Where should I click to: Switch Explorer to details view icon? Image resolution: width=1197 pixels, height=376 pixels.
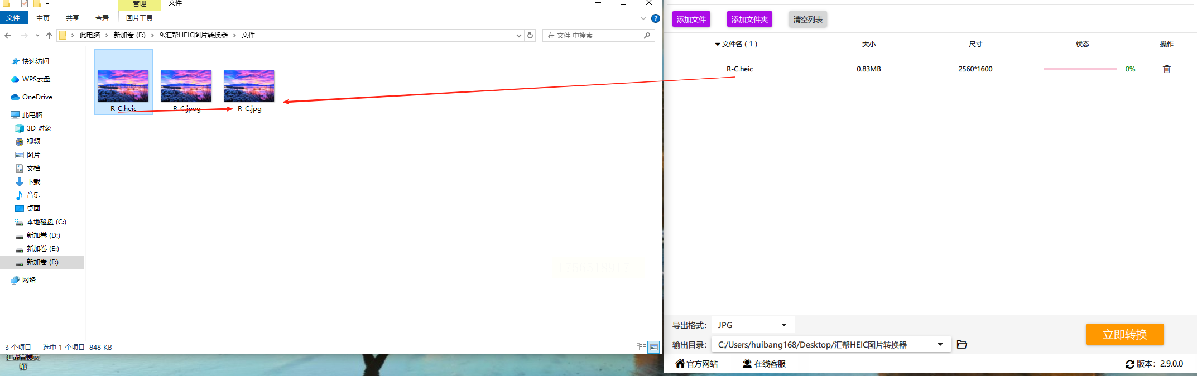[x=641, y=347]
